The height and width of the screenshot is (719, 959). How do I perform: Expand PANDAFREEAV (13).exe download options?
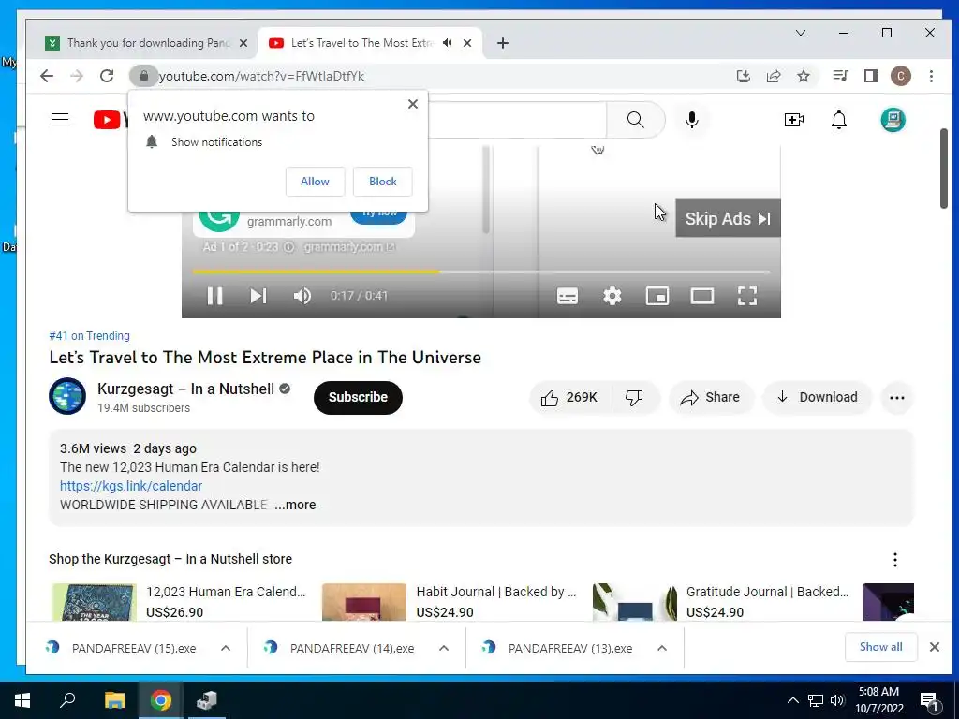tap(662, 648)
